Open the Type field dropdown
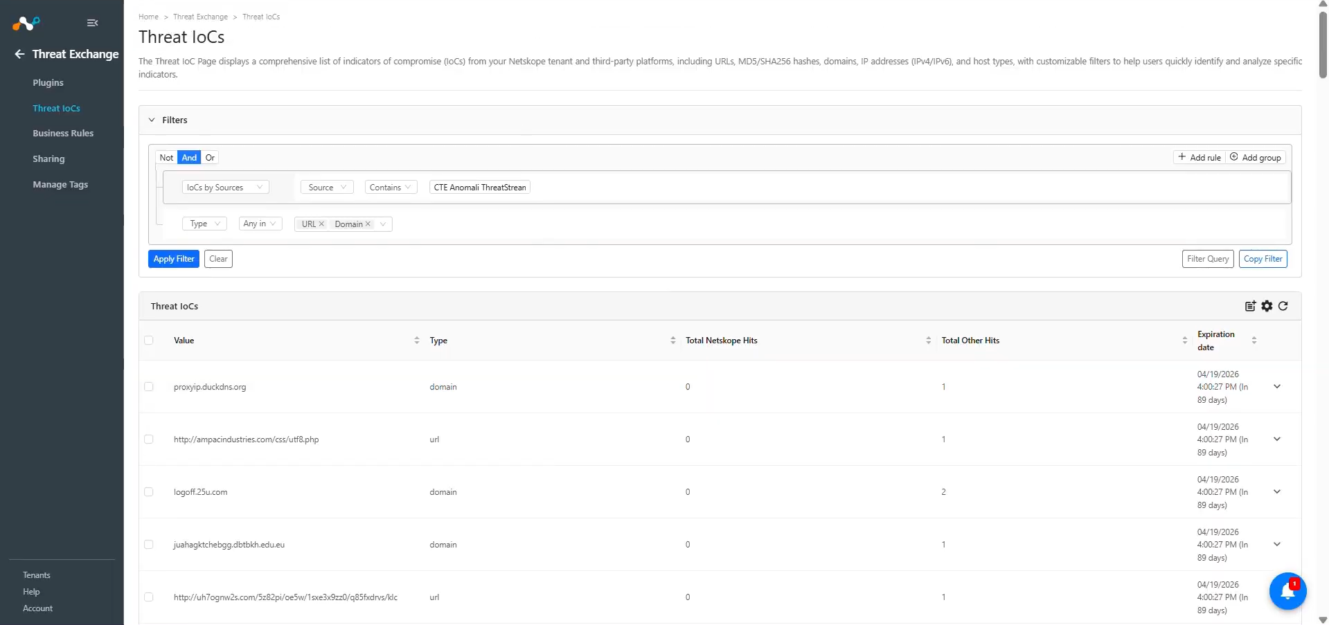Viewport: 1329px width, 625px height. click(205, 224)
